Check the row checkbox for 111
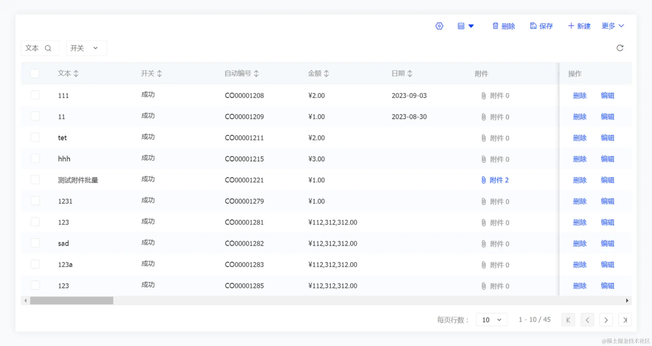Viewport: 652px width, 346px height. 35,95
